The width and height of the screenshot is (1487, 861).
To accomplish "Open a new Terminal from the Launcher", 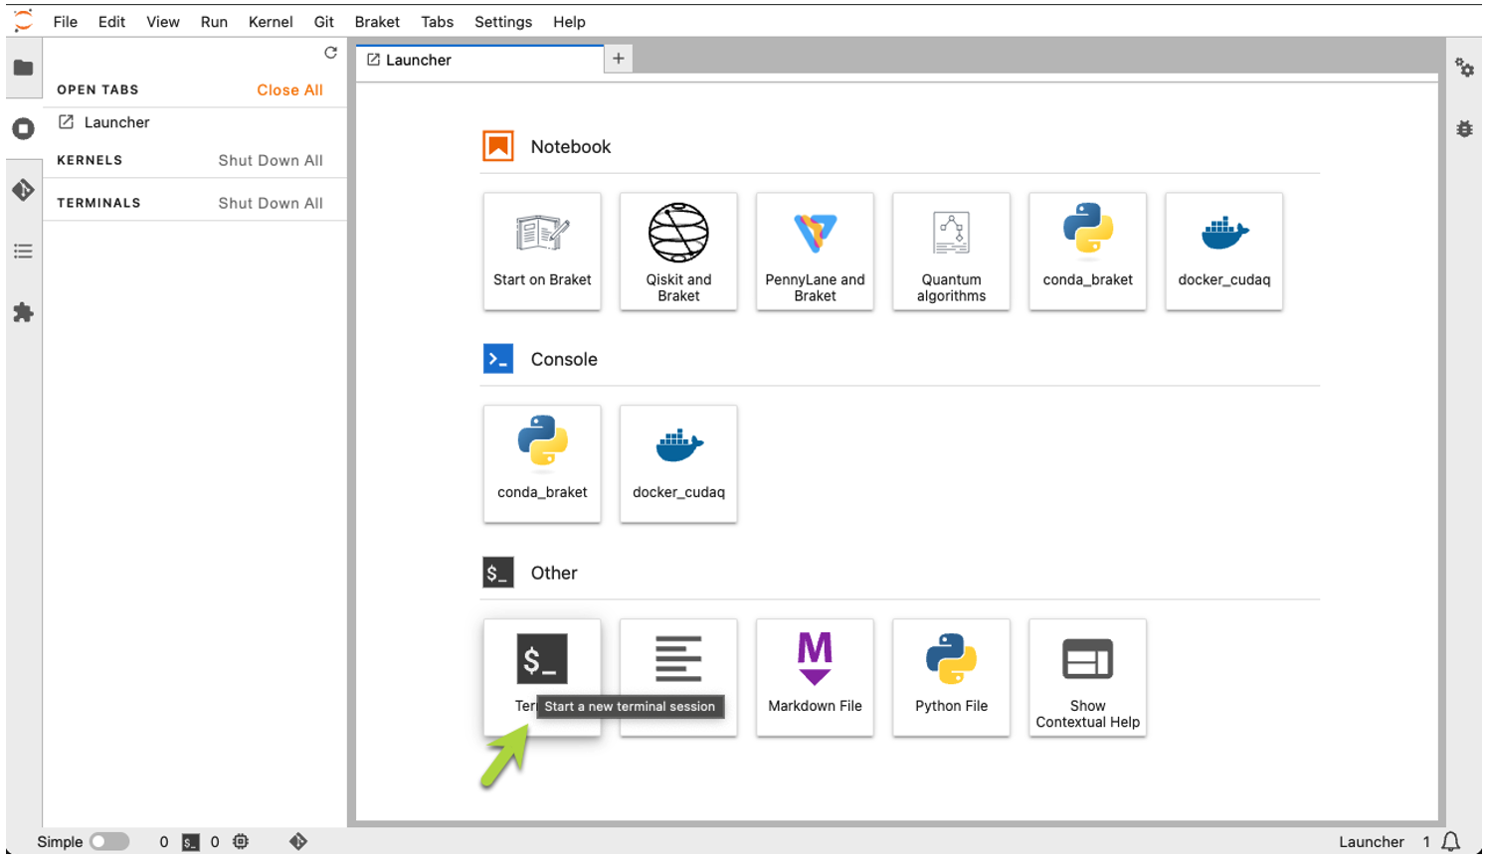I will (542, 658).
